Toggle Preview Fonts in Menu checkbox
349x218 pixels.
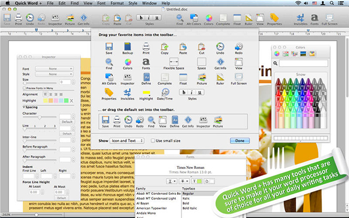click(24, 88)
